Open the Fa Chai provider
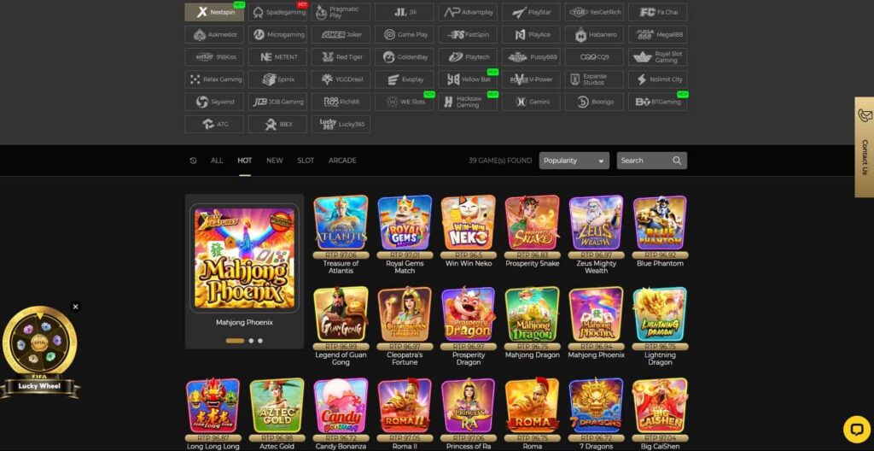874x451 pixels. coord(658,12)
